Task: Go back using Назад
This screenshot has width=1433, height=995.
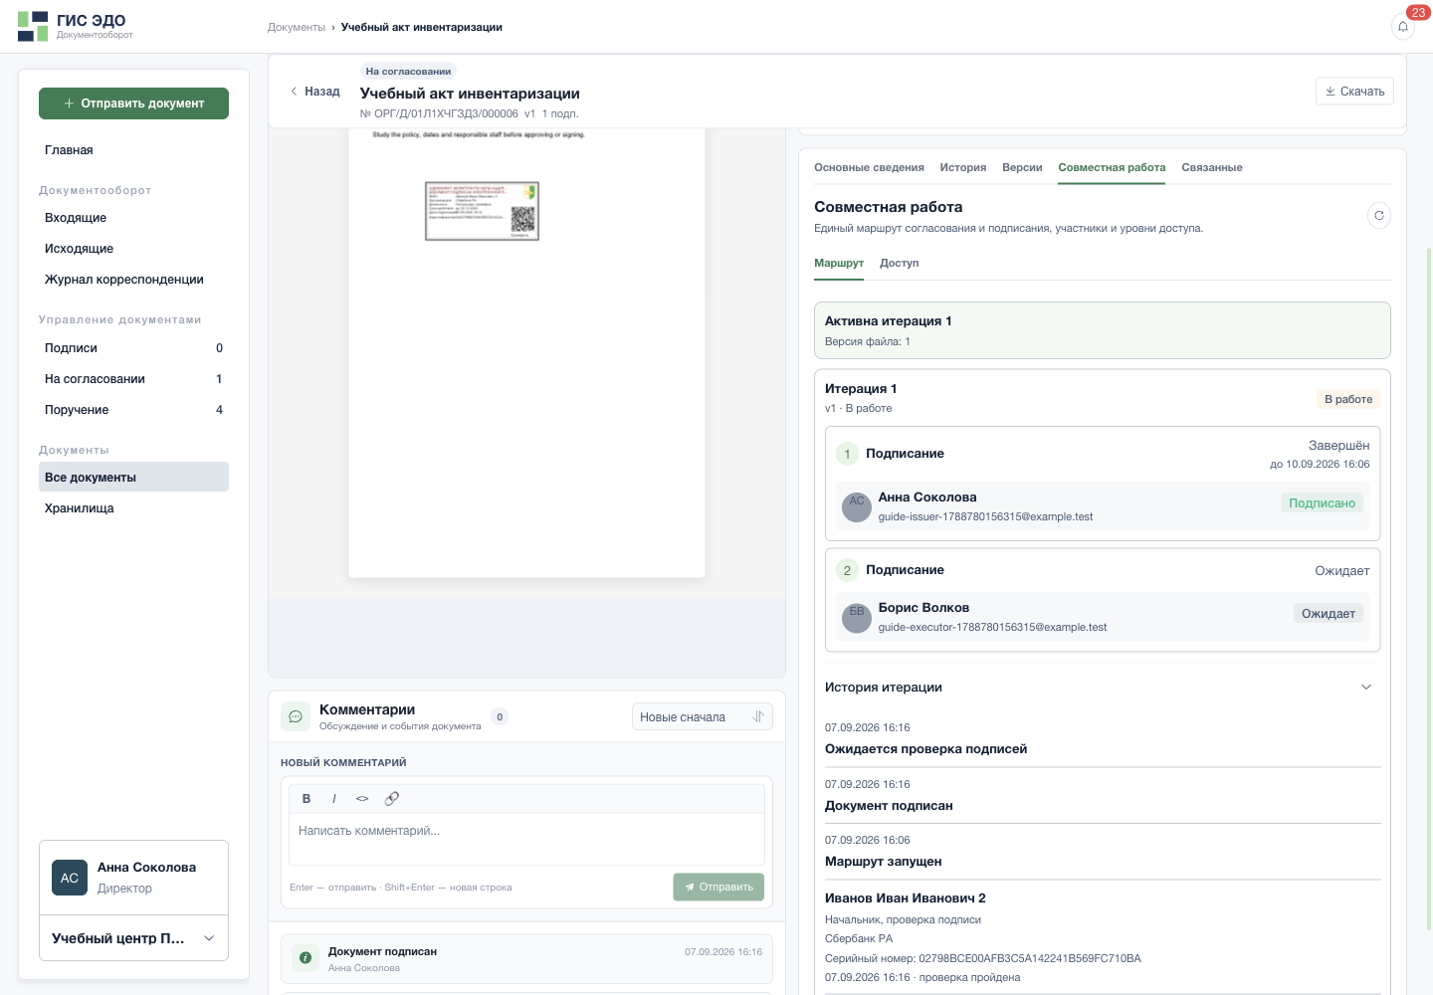Action: (x=314, y=91)
